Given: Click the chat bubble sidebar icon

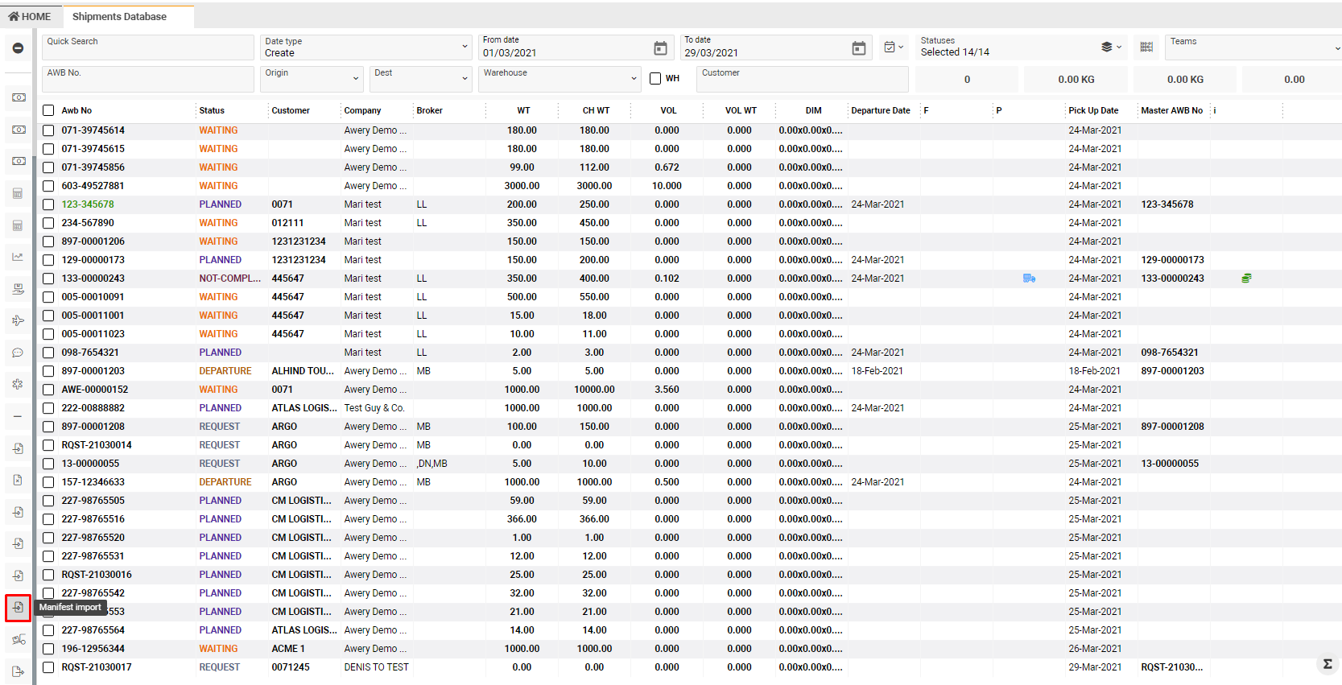Looking at the screenshot, I should [x=18, y=353].
